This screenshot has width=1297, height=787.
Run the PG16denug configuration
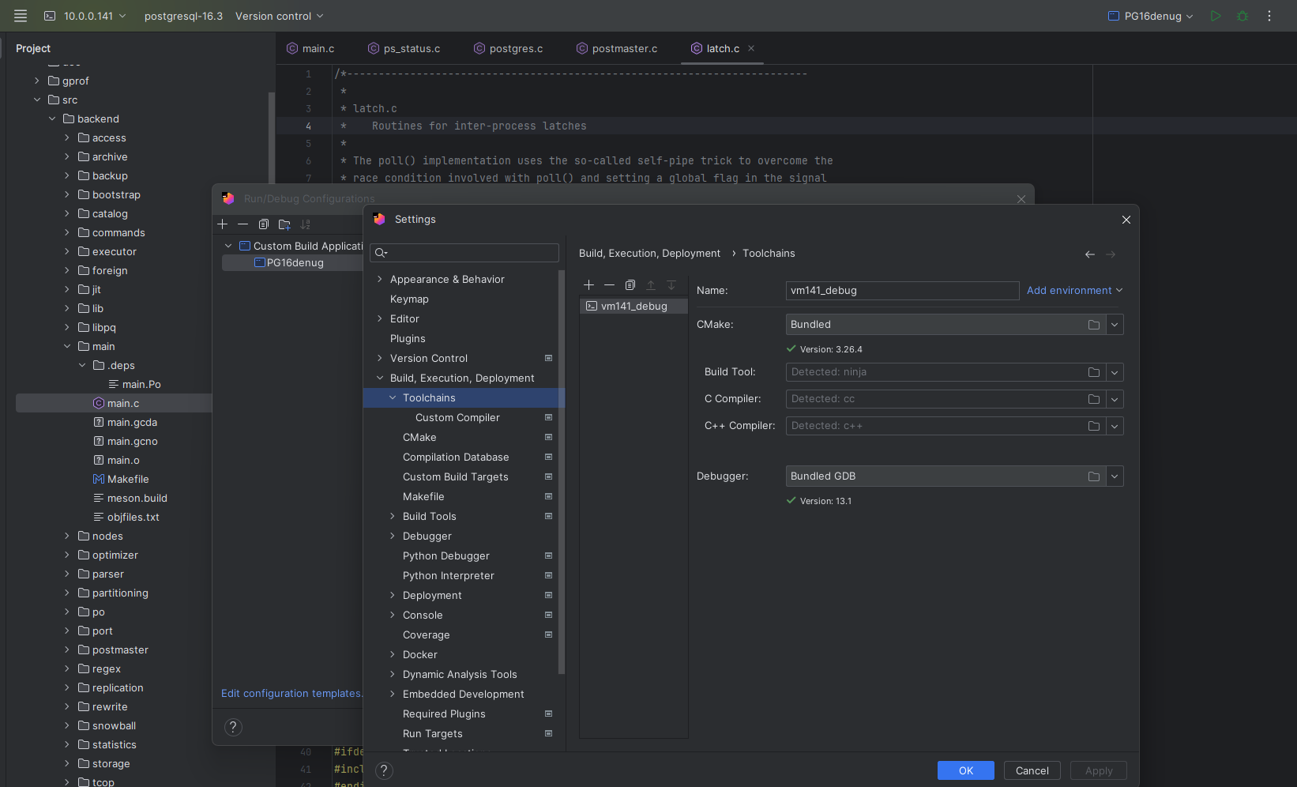pyautogui.click(x=1216, y=16)
